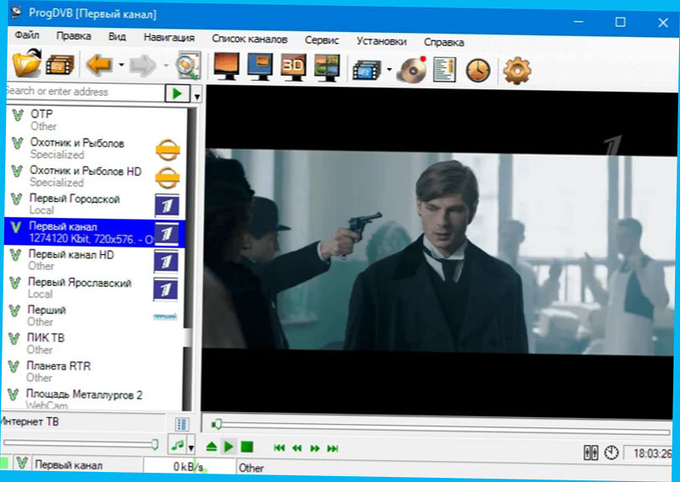Expand the forward arrow history dropdown
Image resolution: width=680 pixels, height=482 pixels.
click(x=166, y=66)
